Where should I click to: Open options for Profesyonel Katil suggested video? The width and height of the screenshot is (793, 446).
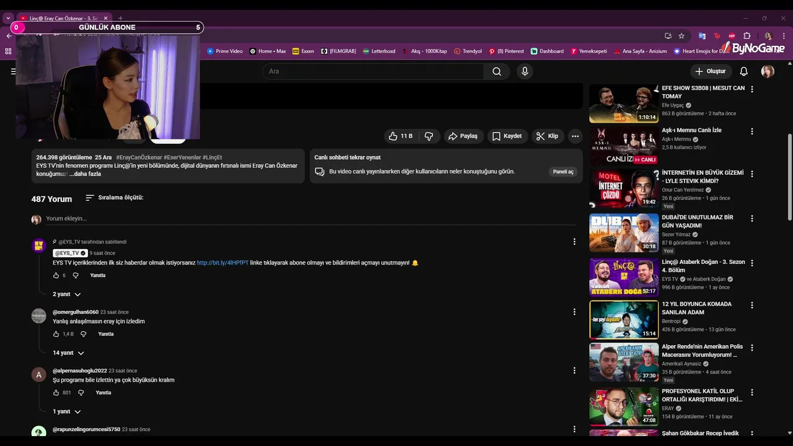(x=752, y=392)
